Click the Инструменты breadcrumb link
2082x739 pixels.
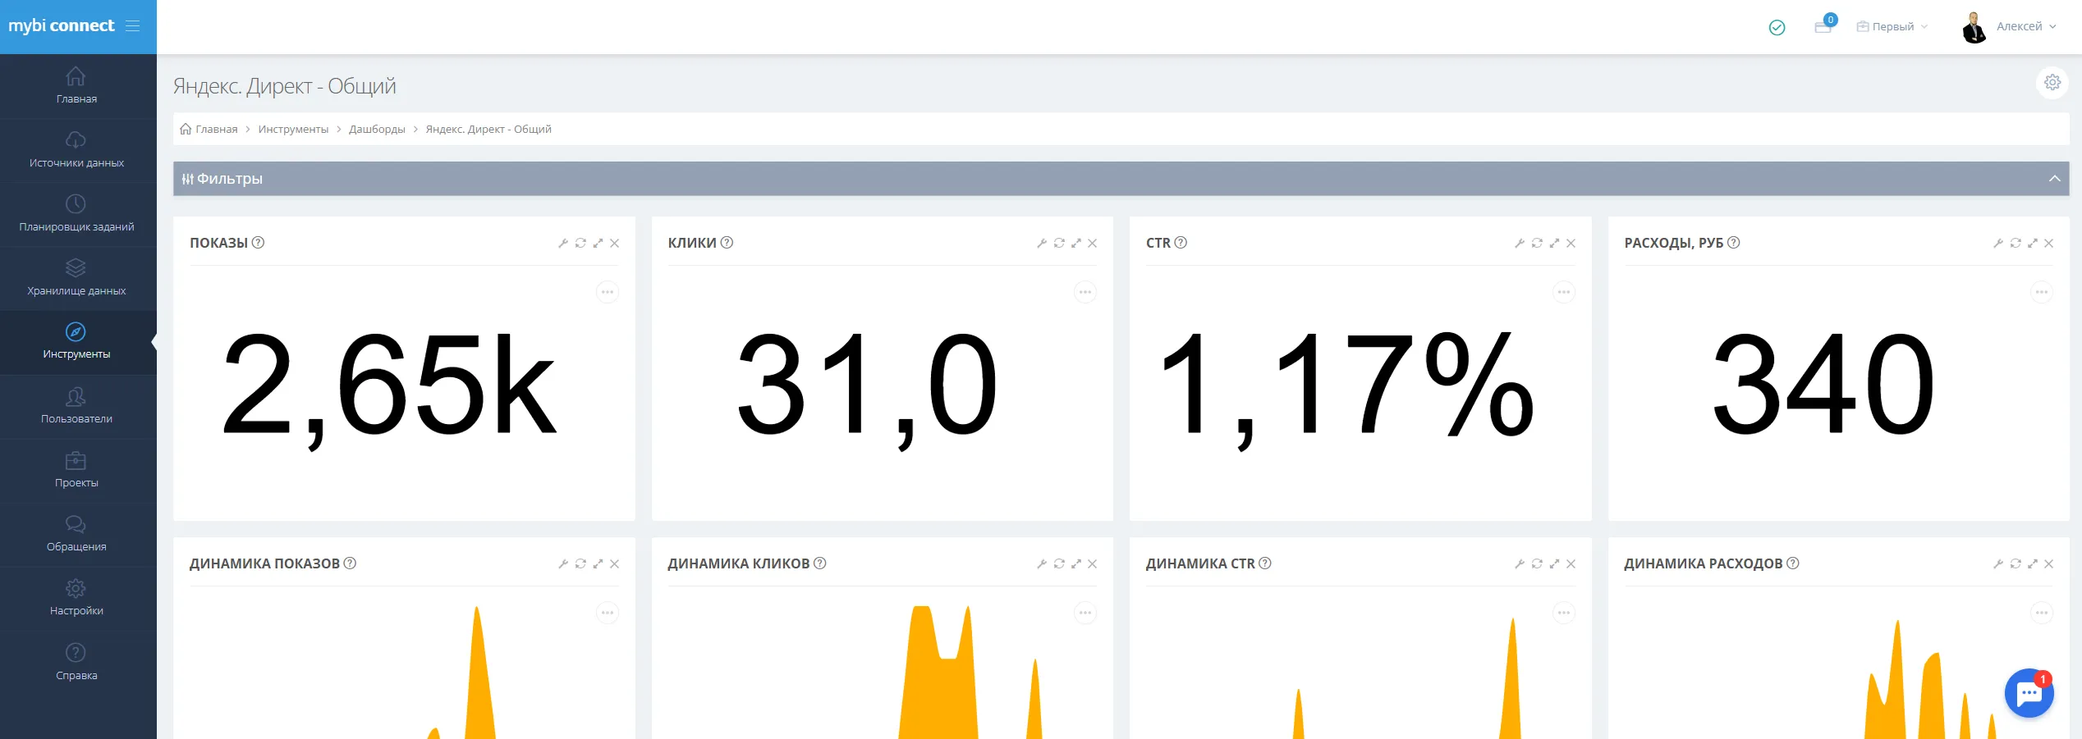point(293,130)
